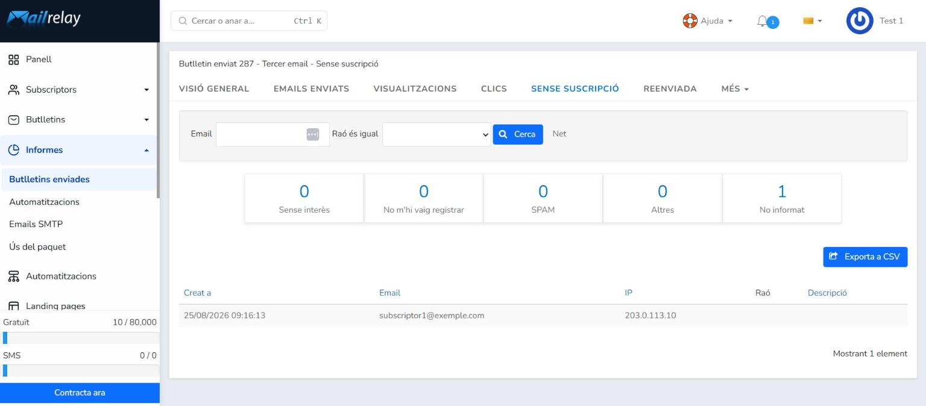Viewport: 926px width, 406px height.
Task: Click the Mailrelay logo
Action: 43,20
